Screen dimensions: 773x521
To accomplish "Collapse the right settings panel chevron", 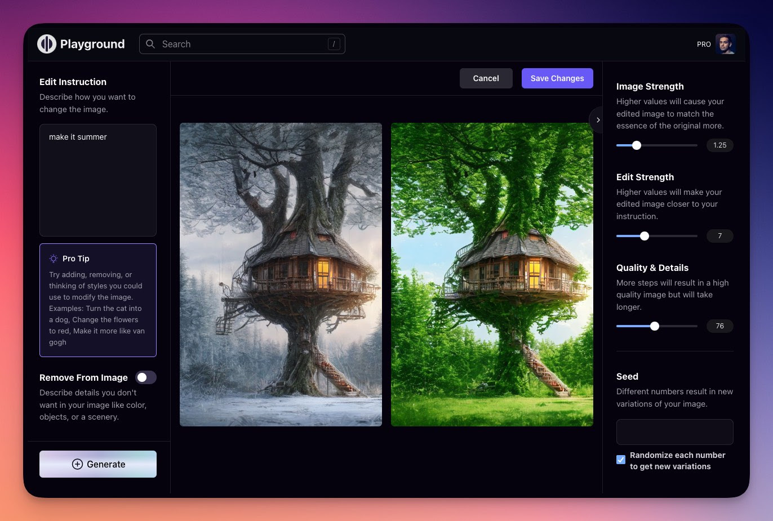I will 597,120.
